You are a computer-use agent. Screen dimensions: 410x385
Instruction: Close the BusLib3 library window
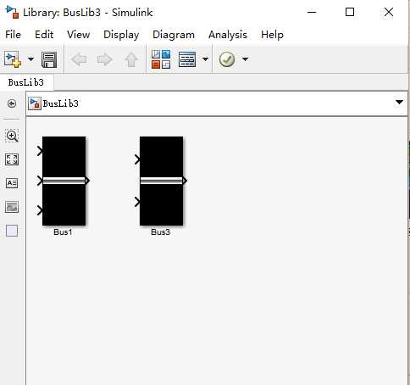(389, 12)
